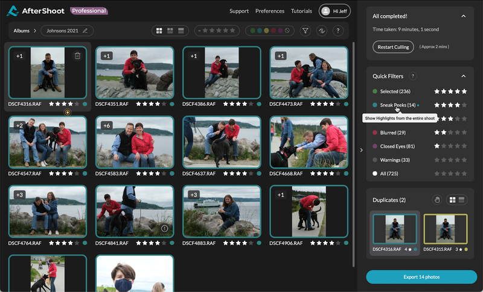
Task: Edit album name with the pencil icon
Action: [85, 30]
